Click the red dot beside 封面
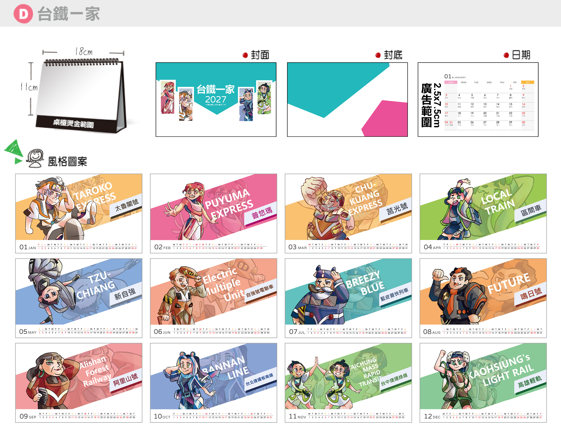Viewport: 561px width, 435px height. pos(245,55)
